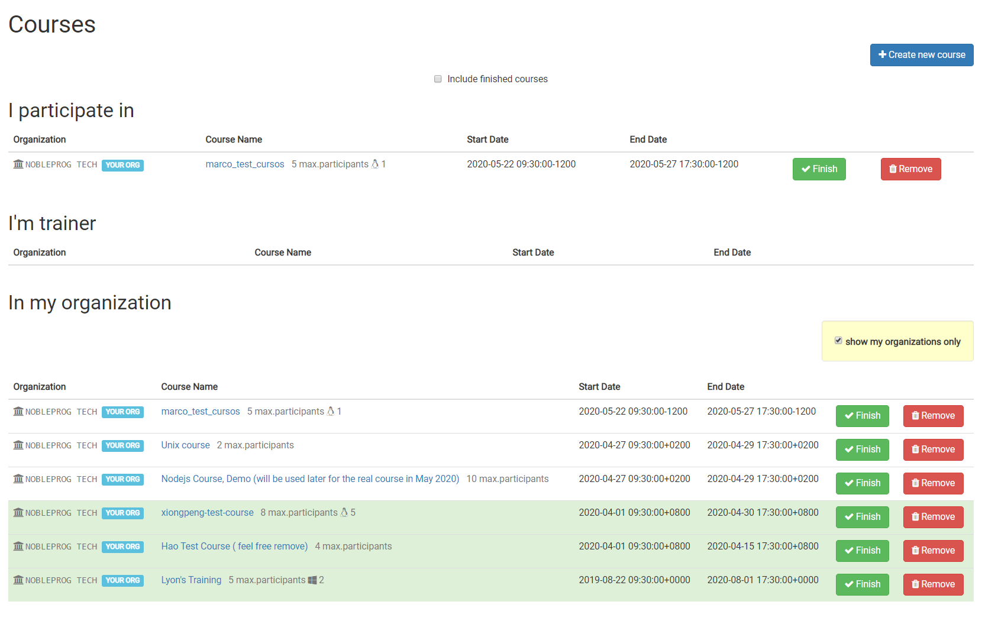998x624 pixels.
Task: Remove the xiongpeng-test-course
Action: 933,517
